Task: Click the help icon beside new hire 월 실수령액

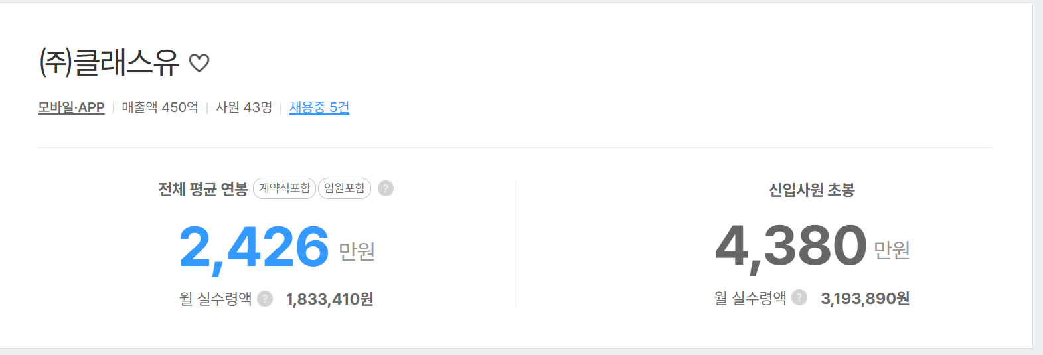Action: click(799, 297)
